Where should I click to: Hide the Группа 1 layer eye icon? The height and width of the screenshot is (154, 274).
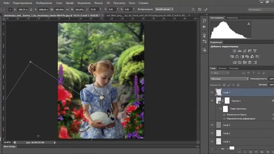click(212, 101)
